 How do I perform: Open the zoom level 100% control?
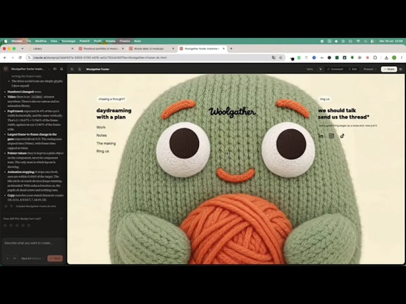[x=310, y=69]
